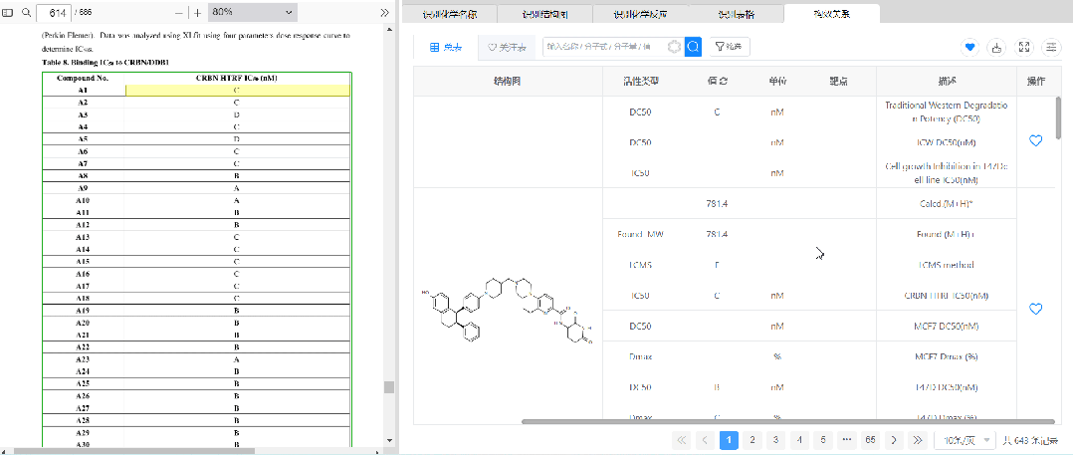
Task: Click the results table vertical scrollbar
Action: (1059, 117)
